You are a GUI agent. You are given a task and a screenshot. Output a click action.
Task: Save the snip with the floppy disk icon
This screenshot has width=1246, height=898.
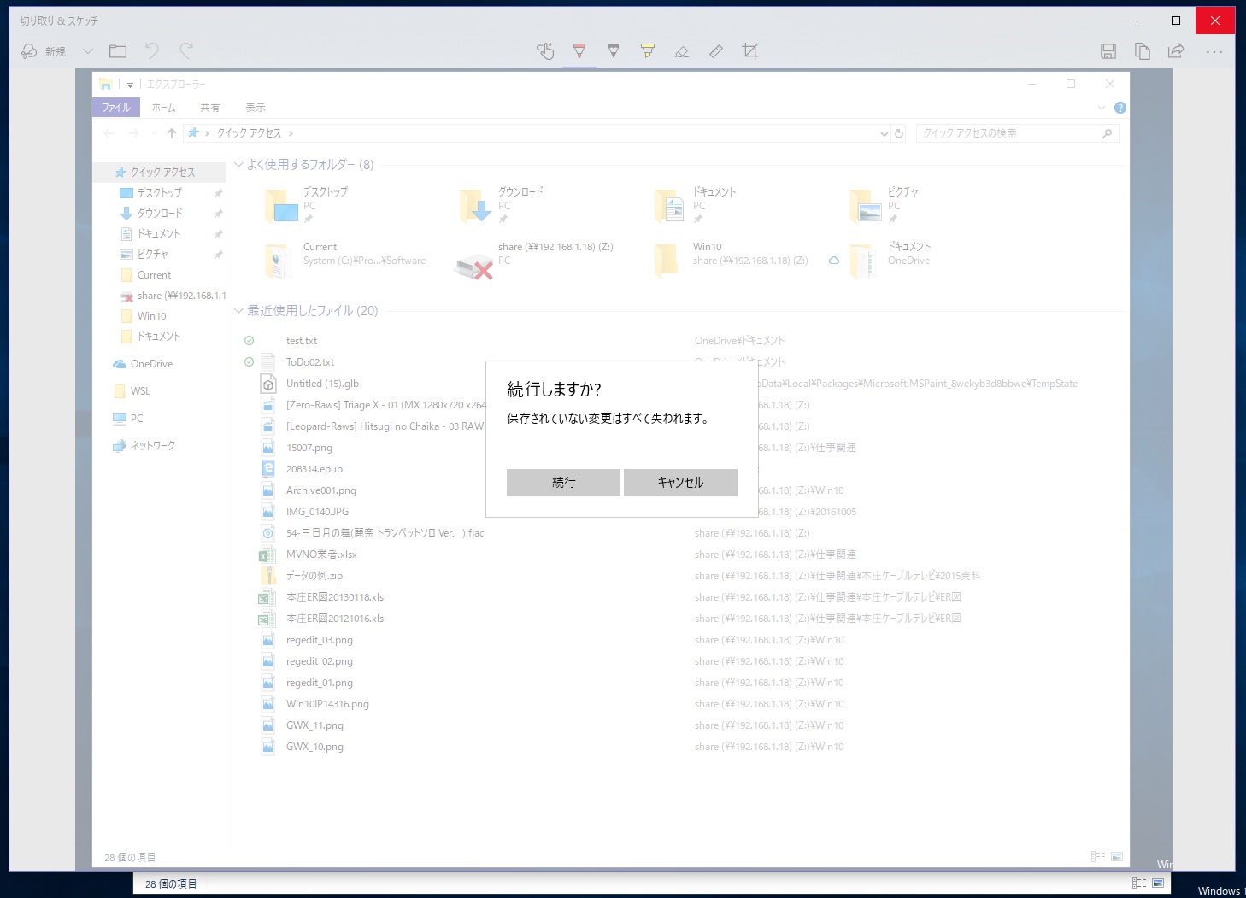(x=1108, y=51)
